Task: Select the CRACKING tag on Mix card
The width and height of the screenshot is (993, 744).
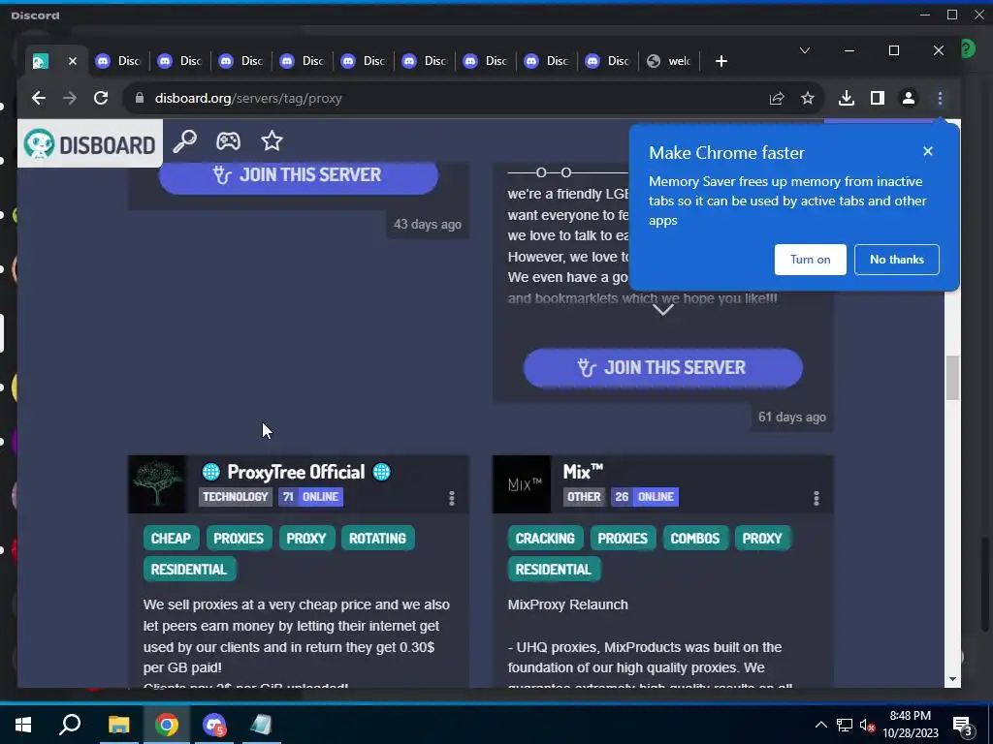Action: click(x=545, y=539)
